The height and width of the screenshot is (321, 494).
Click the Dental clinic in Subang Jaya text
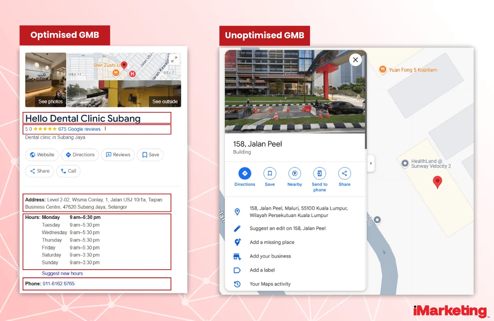pyautogui.click(x=55, y=137)
